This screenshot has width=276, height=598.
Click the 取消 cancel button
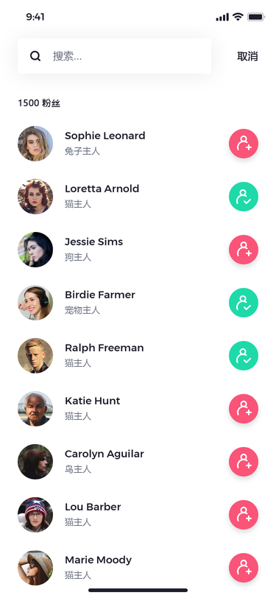pyautogui.click(x=247, y=57)
